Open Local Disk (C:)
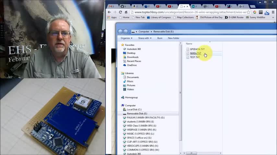This screenshot has width=277, height=155. 134,109
